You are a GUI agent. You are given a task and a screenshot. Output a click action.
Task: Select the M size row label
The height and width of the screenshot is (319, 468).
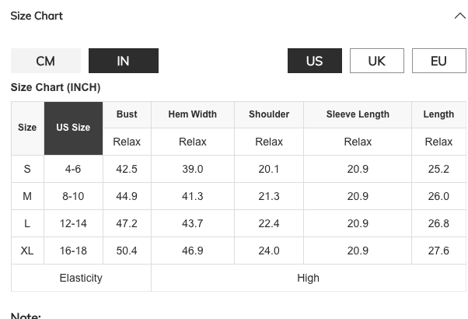(x=27, y=196)
